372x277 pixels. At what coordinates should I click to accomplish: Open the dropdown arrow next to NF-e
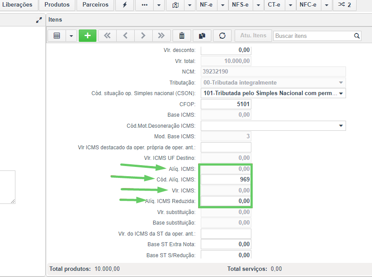222,5
